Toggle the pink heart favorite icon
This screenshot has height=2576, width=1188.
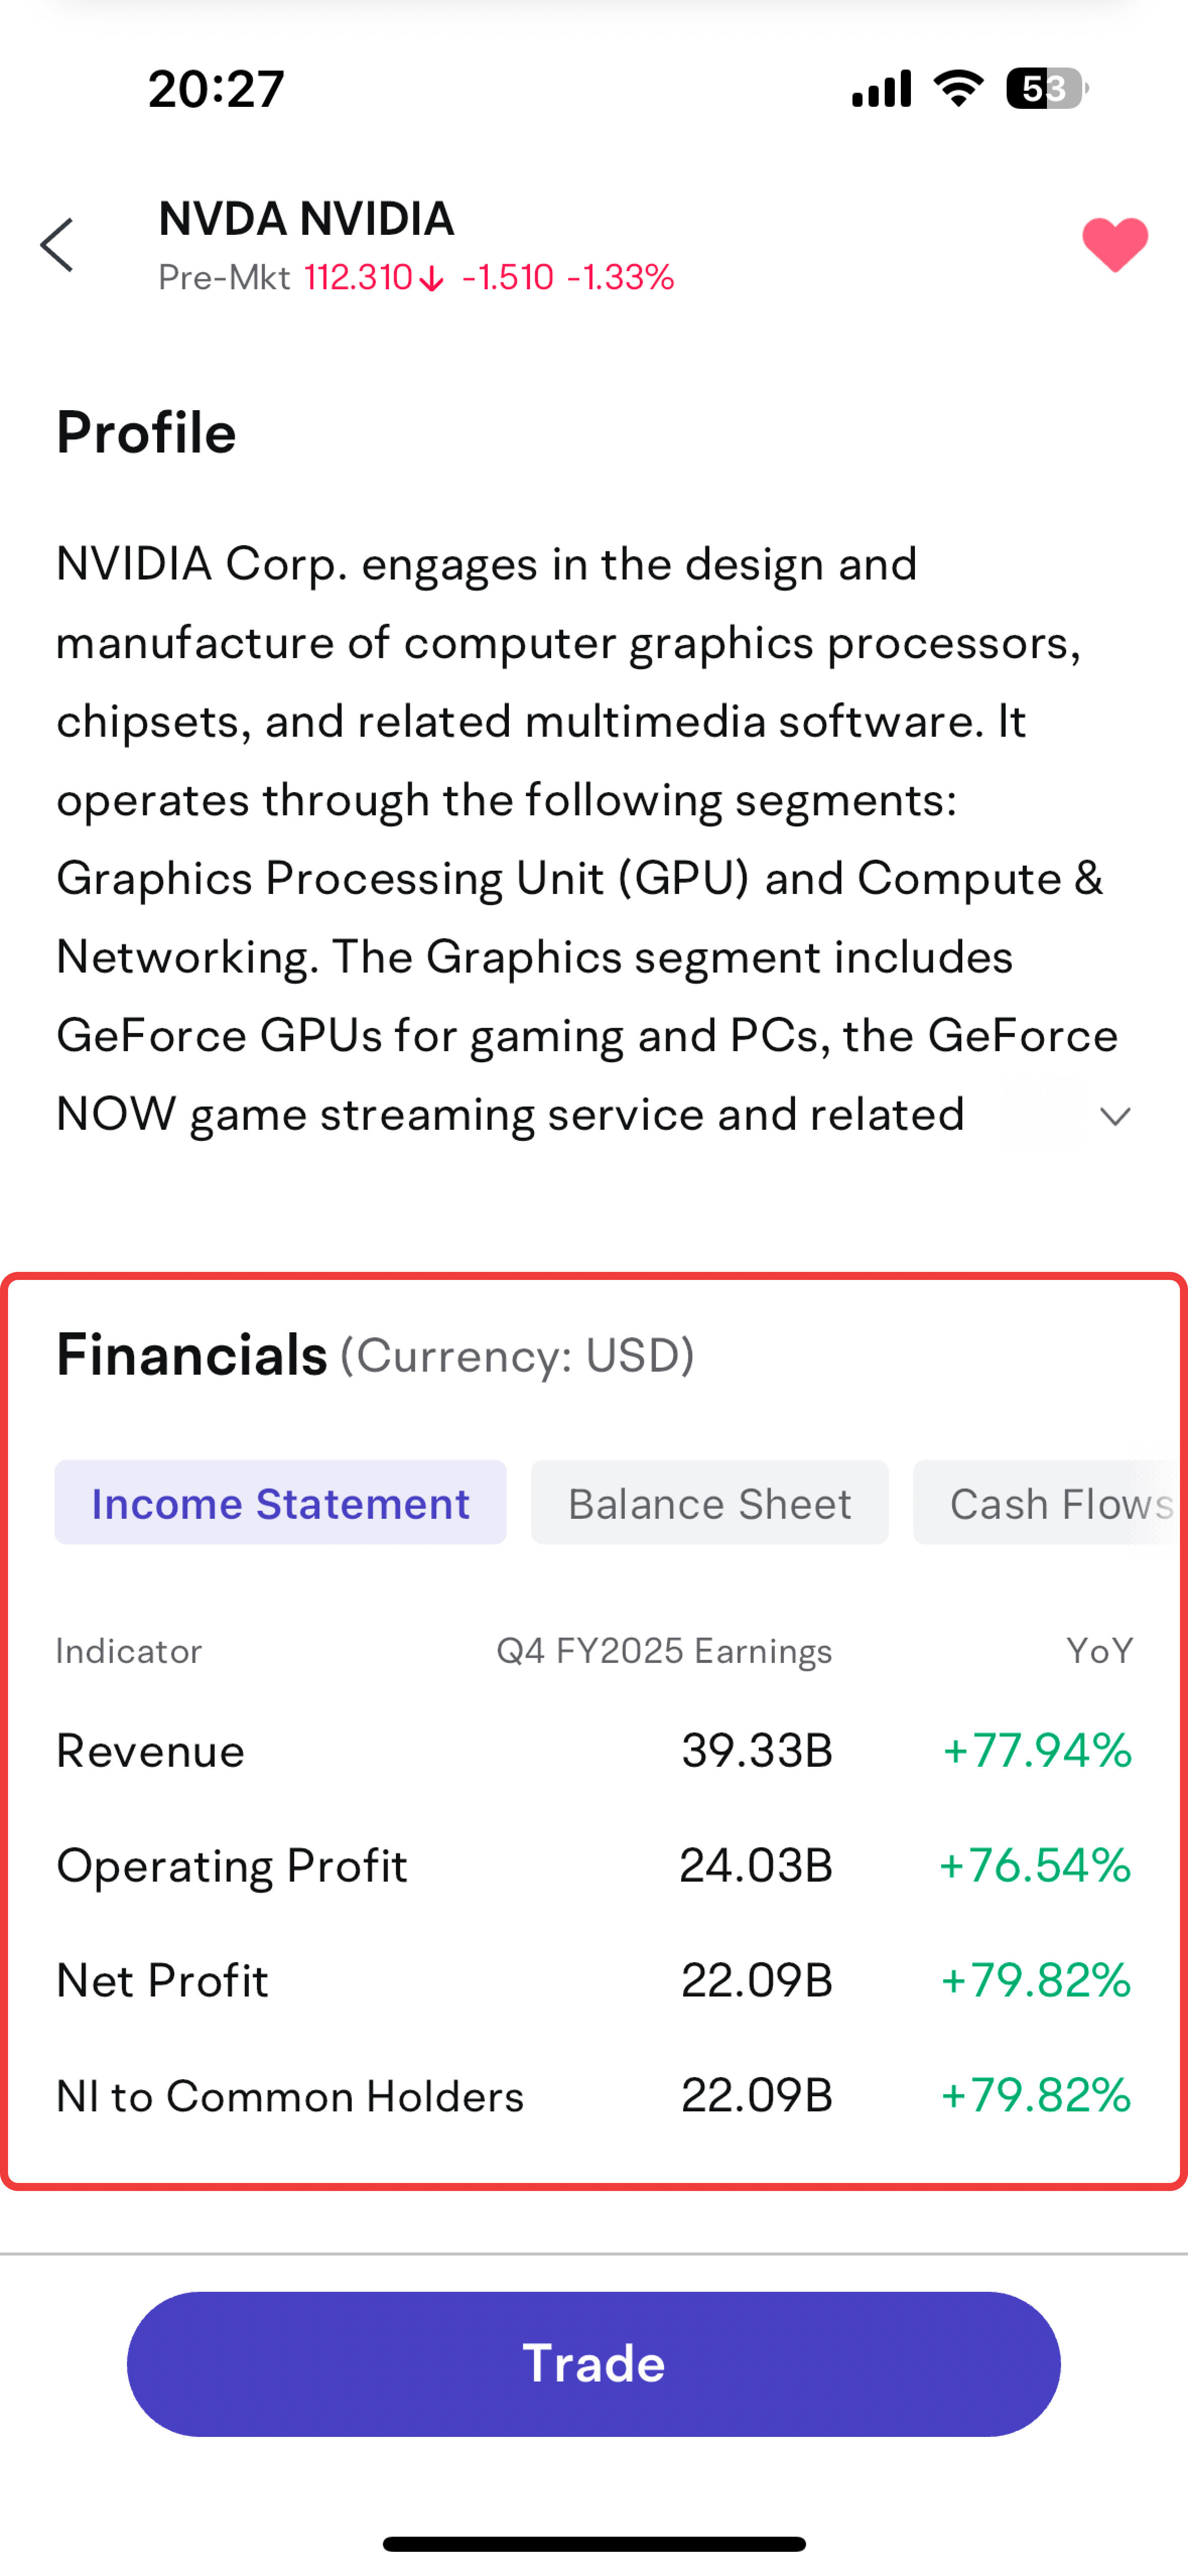[1115, 244]
